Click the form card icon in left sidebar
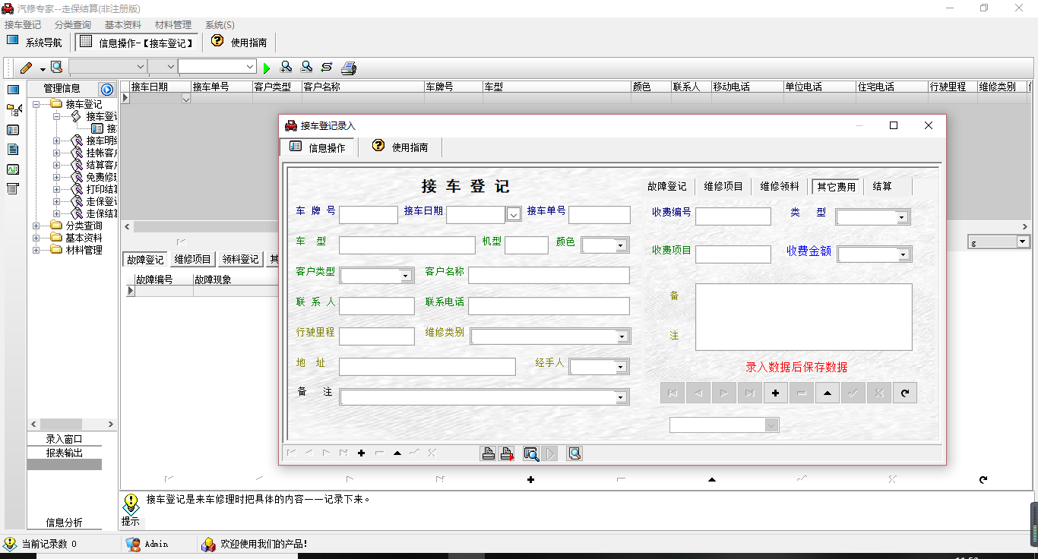This screenshot has height=559, width=1038. [x=13, y=130]
